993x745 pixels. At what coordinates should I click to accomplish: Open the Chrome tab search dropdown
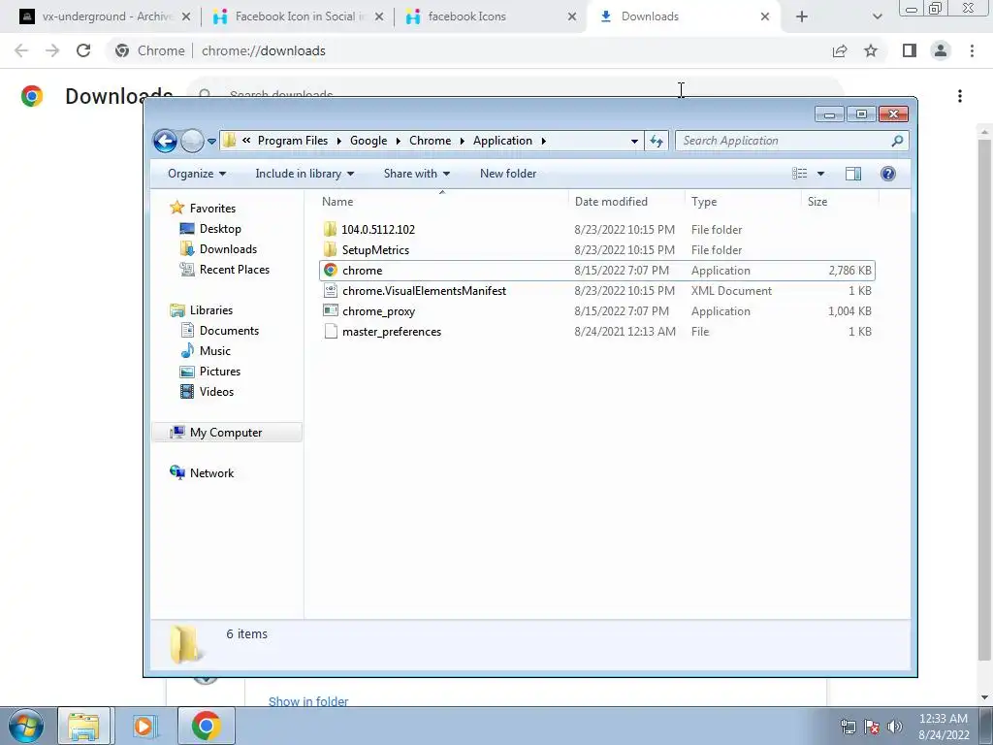tap(877, 16)
